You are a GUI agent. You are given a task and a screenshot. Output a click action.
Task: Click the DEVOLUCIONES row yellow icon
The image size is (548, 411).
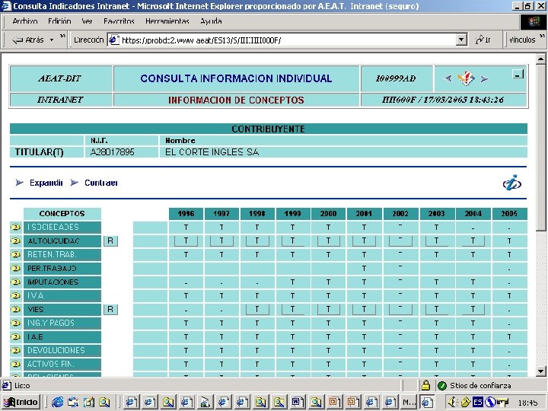[15, 351]
